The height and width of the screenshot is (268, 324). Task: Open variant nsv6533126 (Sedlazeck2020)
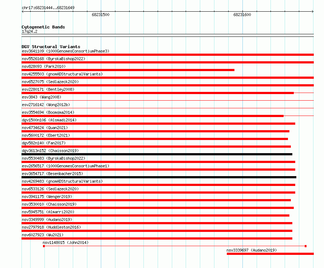[50, 189]
